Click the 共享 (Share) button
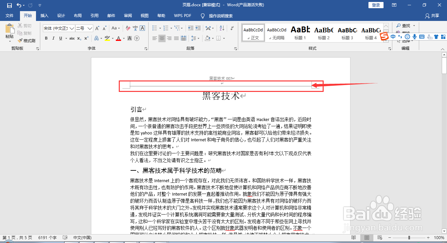This screenshot has height=243, width=447. click(432, 16)
